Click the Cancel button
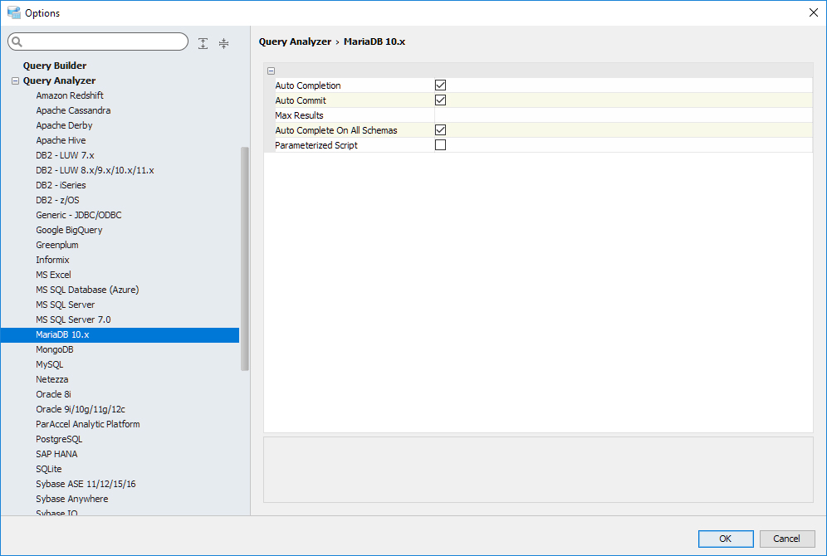 tap(786, 539)
